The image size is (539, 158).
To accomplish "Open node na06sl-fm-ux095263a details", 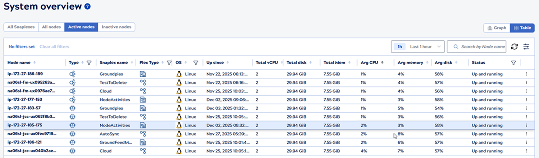I will pos(31,83).
